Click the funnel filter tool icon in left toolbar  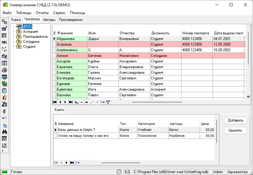[4, 104]
